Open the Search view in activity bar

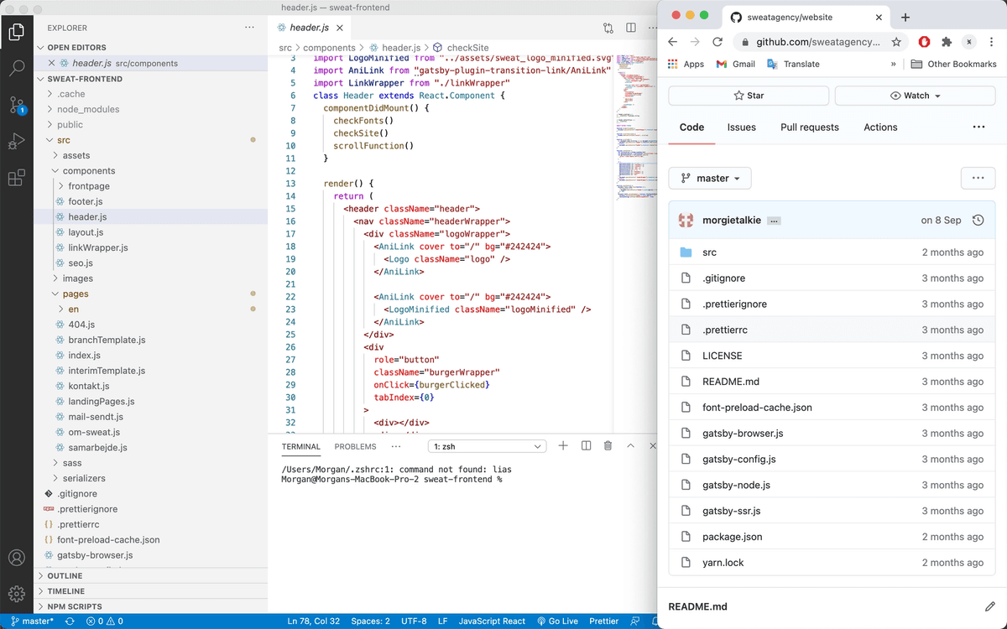click(x=17, y=68)
